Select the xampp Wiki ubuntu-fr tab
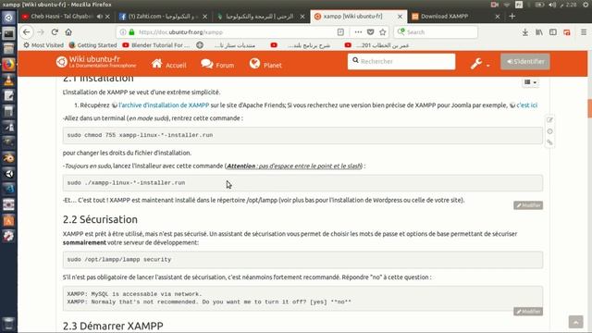 (353, 17)
